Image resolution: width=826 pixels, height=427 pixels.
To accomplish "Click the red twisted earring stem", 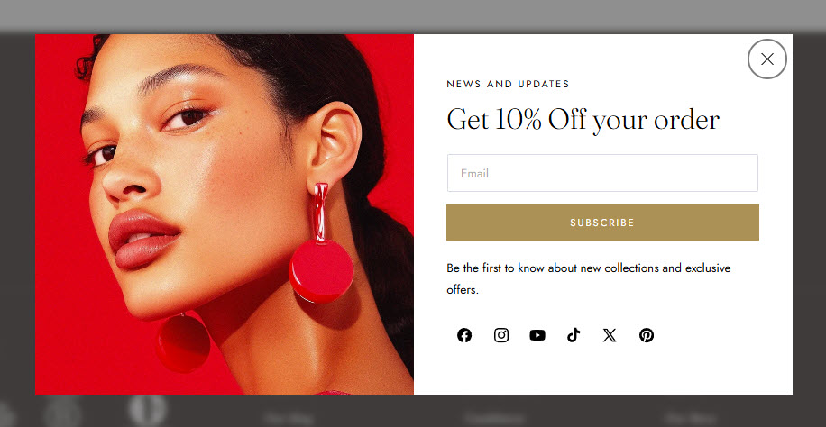I will coord(320,213).
